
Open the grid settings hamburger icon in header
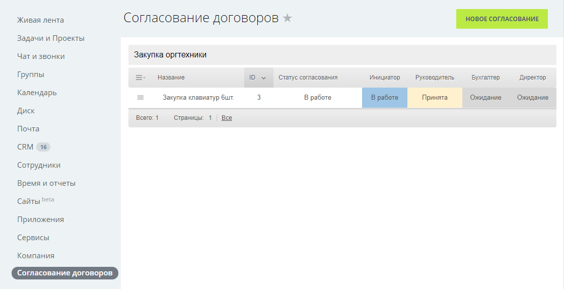pos(140,78)
